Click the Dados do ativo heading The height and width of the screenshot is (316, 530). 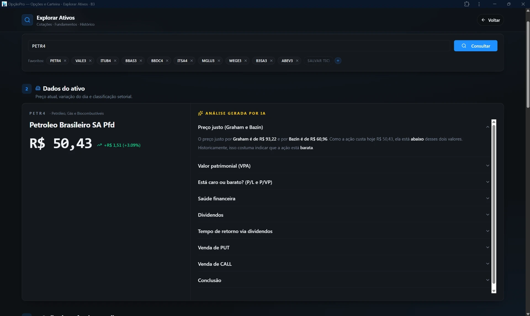click(64, 88)
